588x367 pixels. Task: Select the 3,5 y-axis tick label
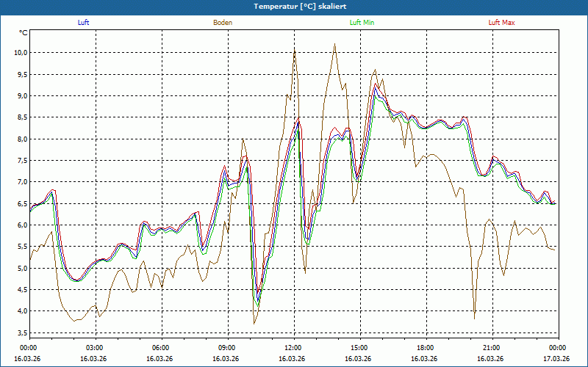coord(20,333)
